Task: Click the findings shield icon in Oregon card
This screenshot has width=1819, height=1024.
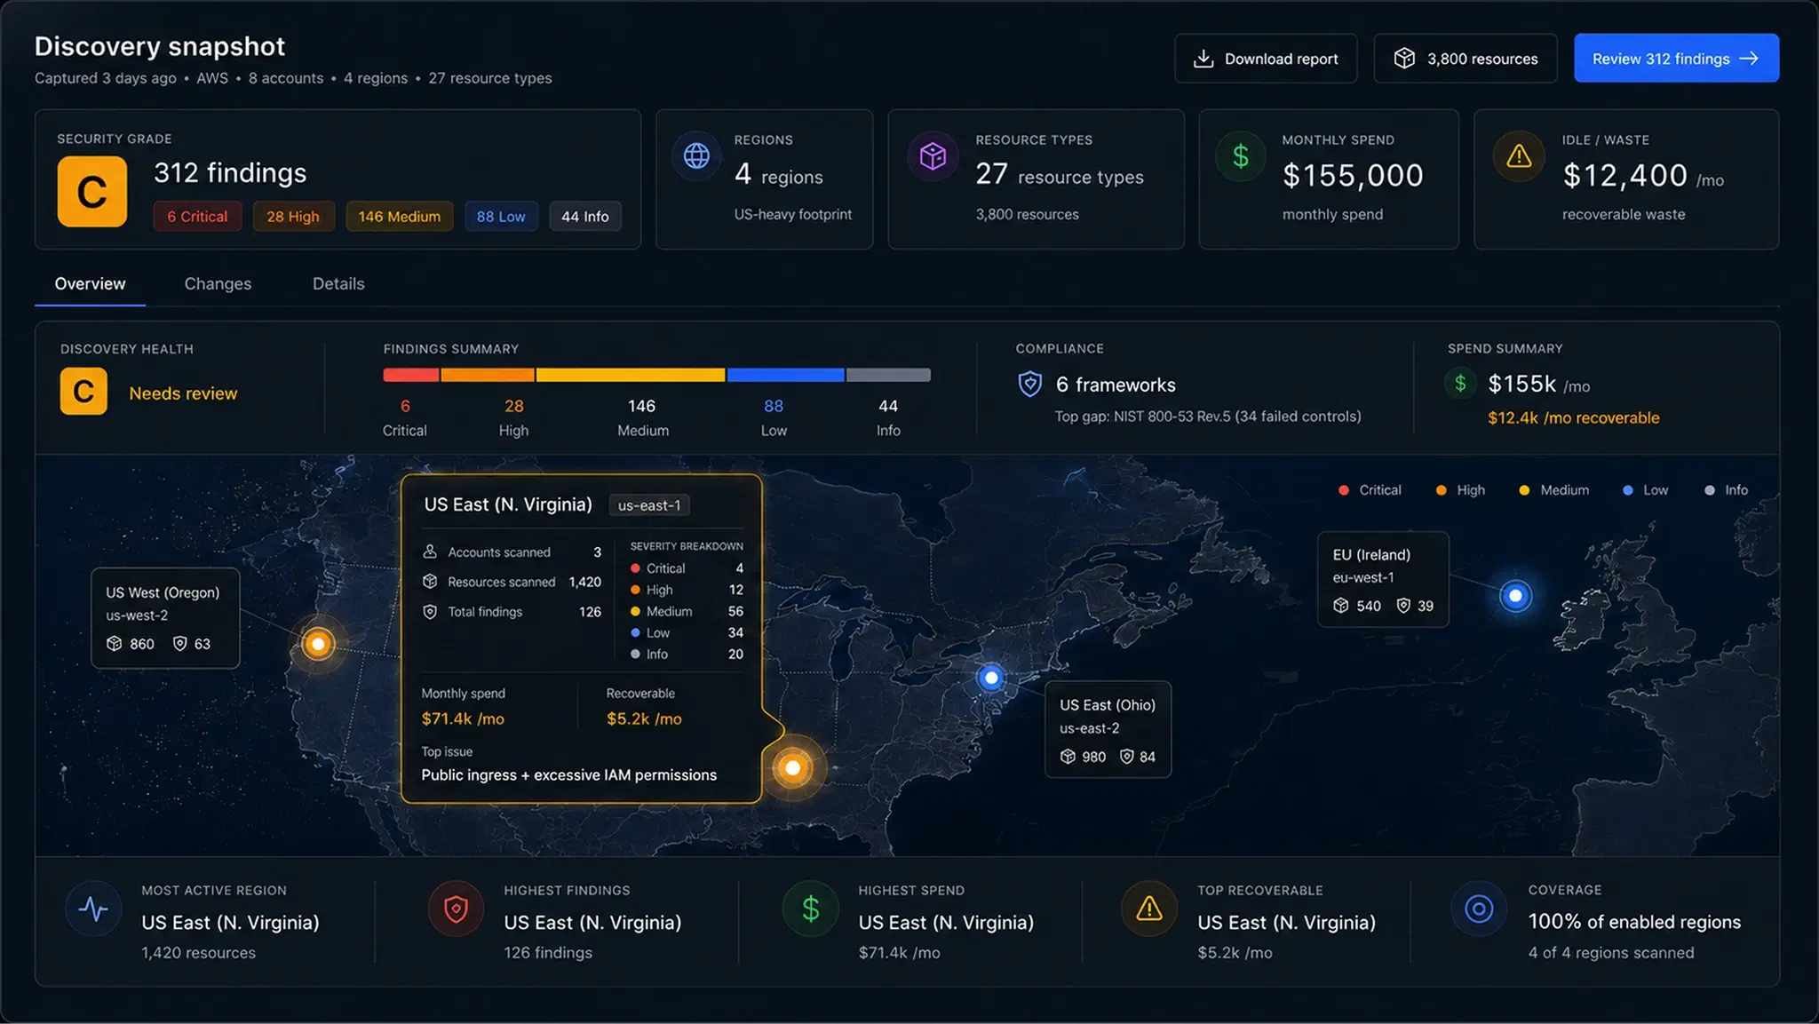Action: [x=179, y=643]
